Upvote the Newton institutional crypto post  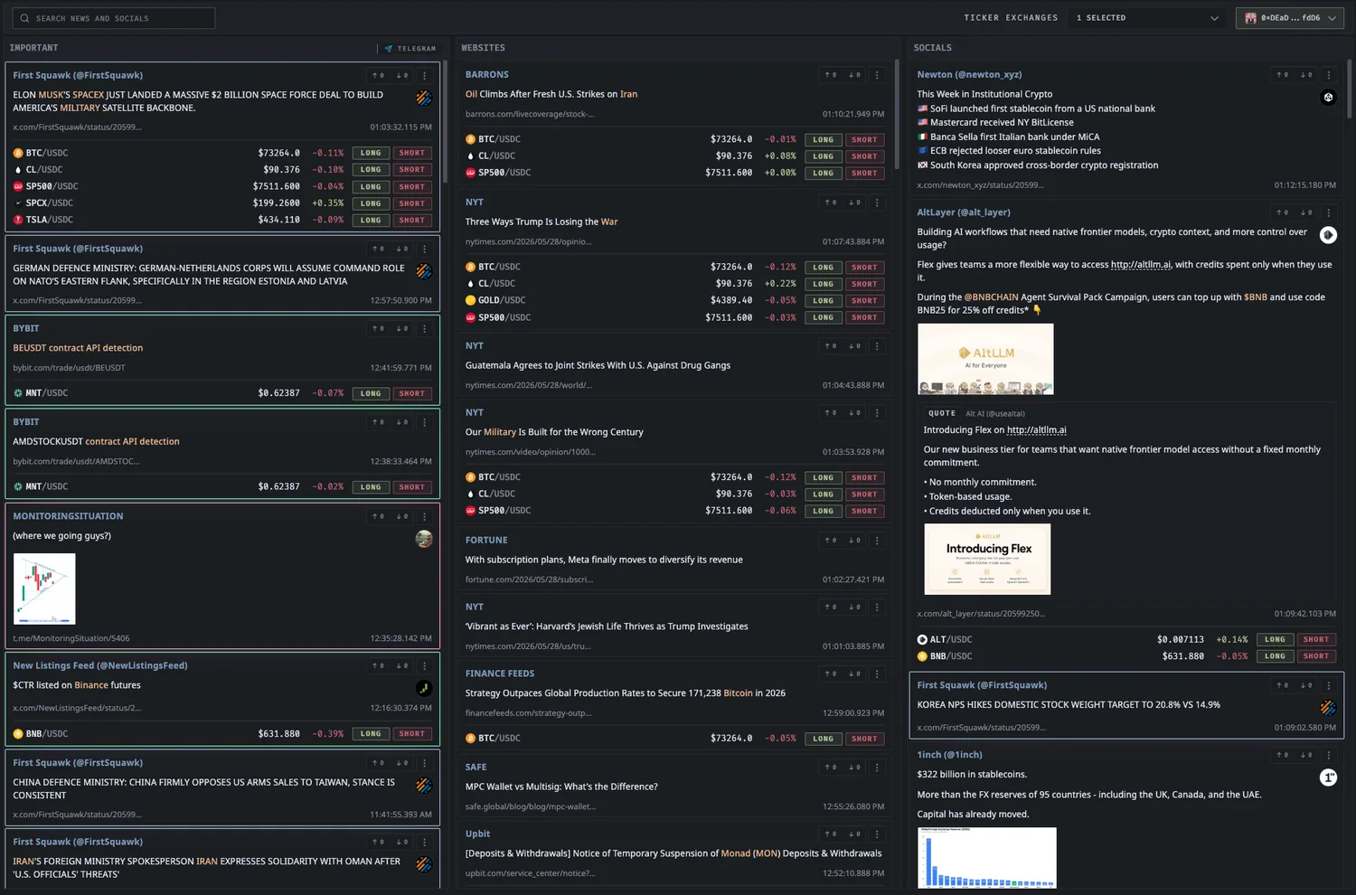coord(1282,75)
